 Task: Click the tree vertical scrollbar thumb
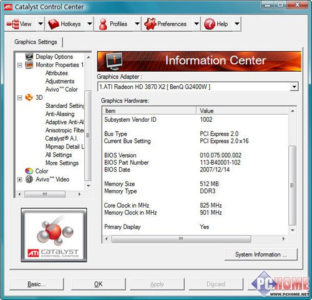88,135
